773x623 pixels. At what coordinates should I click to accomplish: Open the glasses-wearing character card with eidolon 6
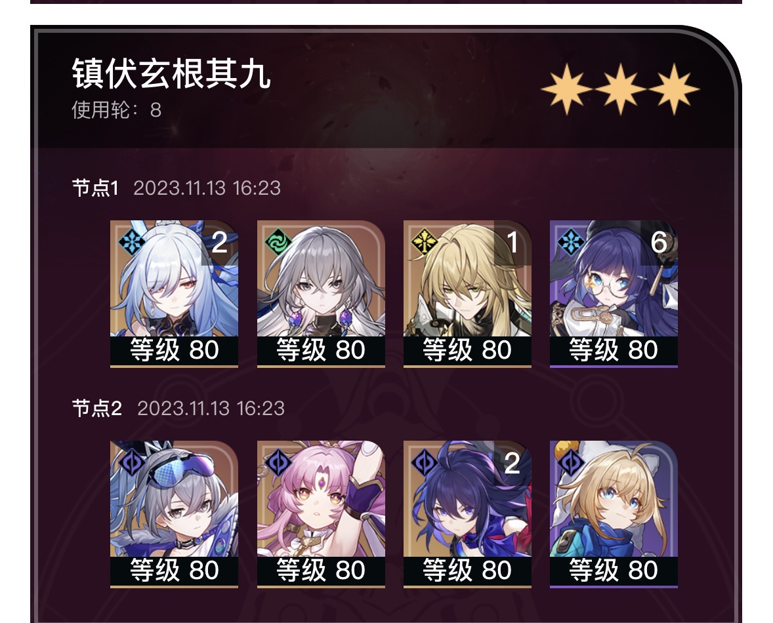point(614,294)
